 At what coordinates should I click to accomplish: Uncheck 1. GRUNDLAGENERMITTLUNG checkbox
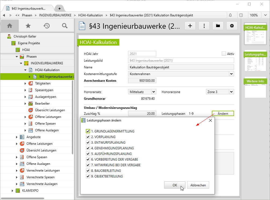tap(88, 131)
